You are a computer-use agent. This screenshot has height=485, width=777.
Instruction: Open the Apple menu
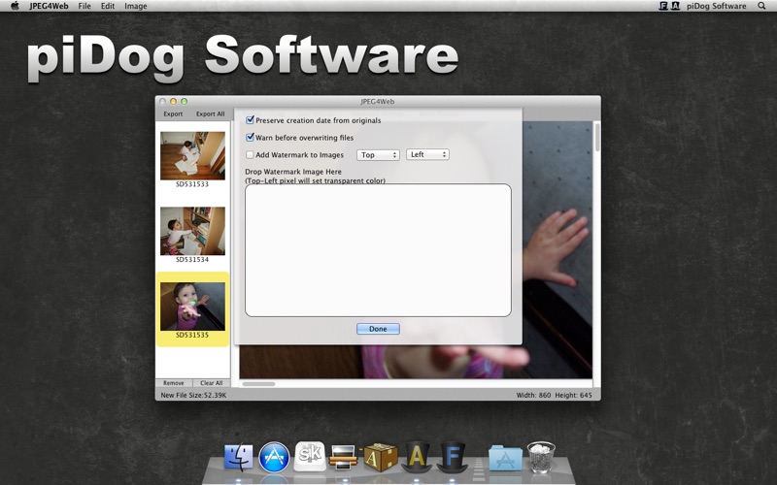pos(15,6)
